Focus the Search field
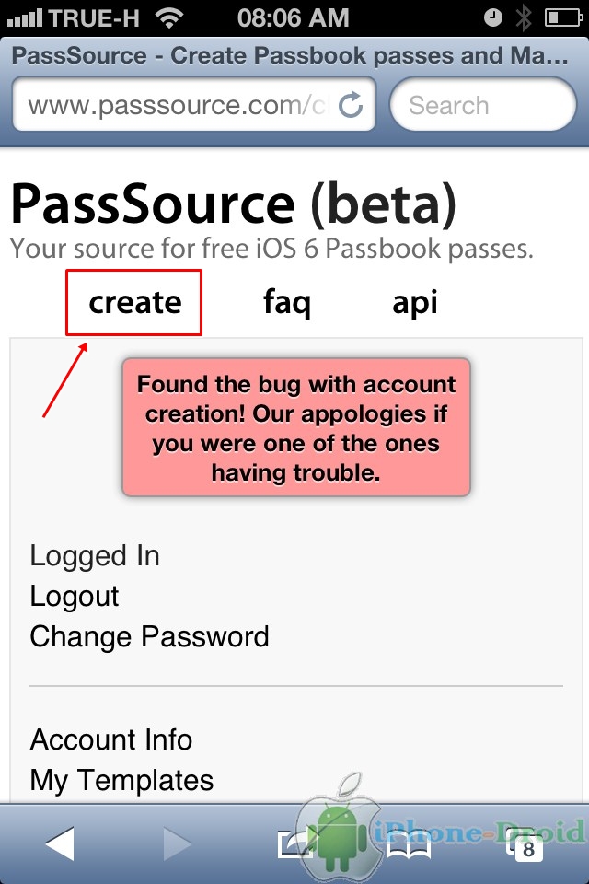This screenshot has width=589, height=884. (x=482, y=105)
